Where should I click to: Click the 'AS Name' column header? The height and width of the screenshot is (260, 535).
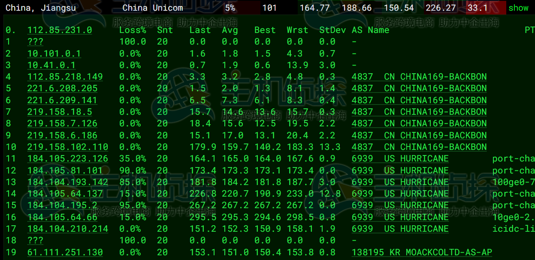[371, 30]
